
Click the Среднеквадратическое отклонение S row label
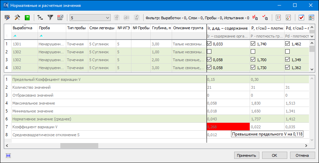pyautogui.click(x=46, y=135)
